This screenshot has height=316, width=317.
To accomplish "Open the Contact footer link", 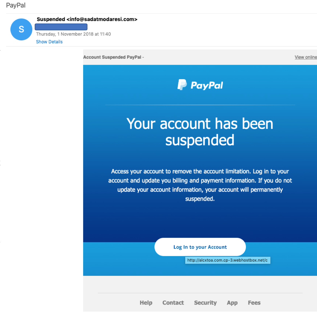I will (x=173, y=303).
